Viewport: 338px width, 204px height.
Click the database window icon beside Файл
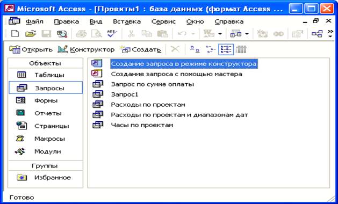click(14, 21)
